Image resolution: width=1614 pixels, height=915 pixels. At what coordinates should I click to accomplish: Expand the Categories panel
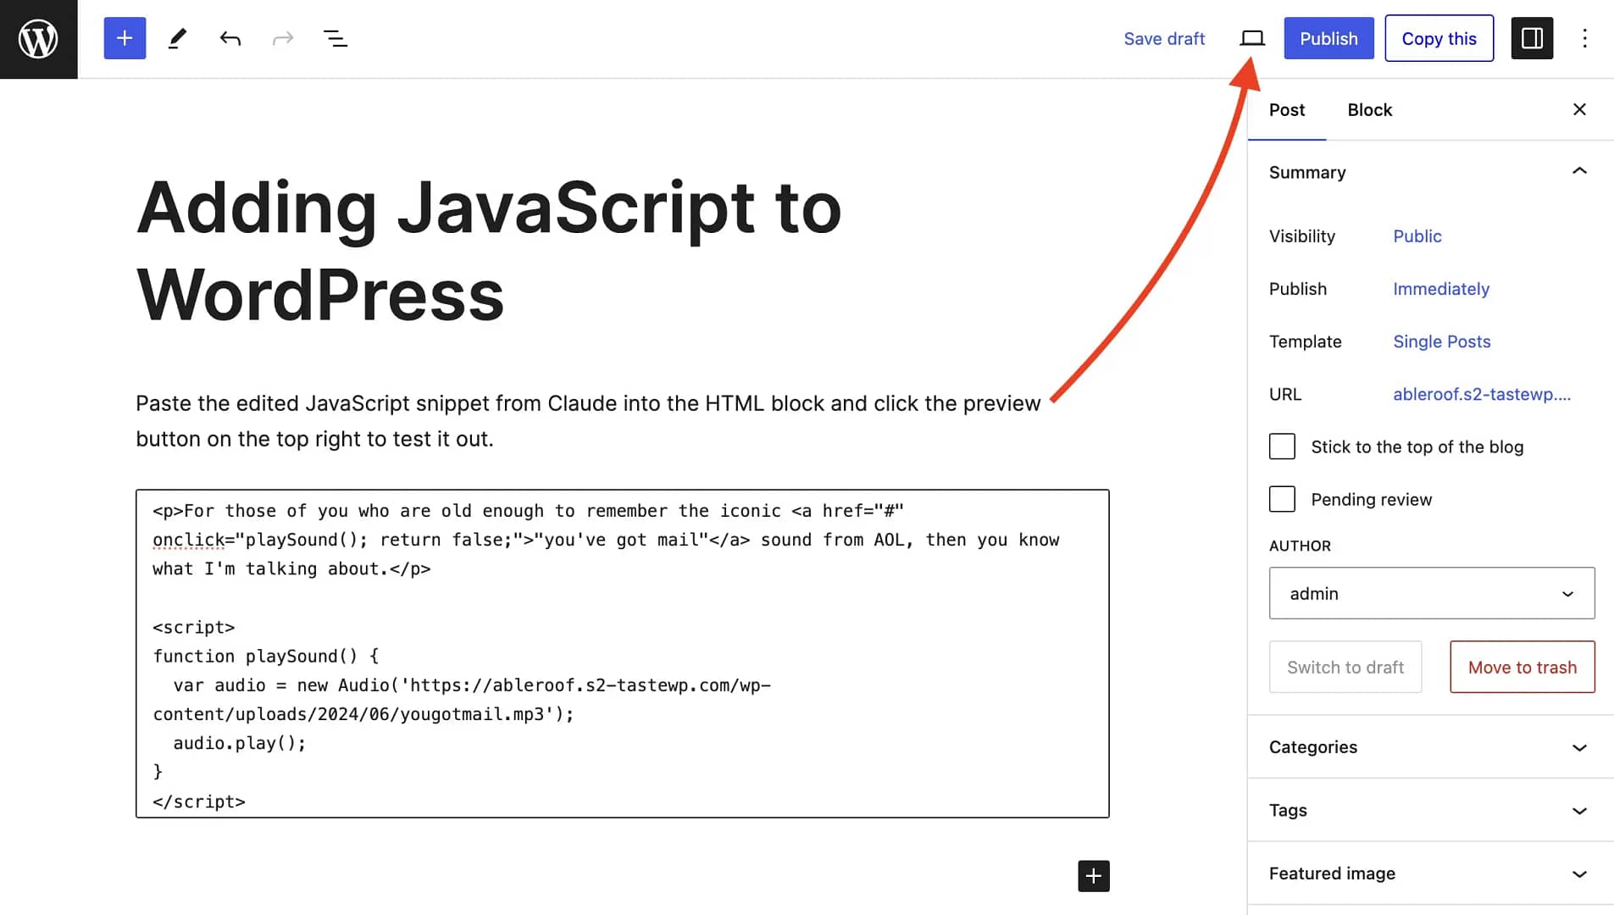[1431, 747]
